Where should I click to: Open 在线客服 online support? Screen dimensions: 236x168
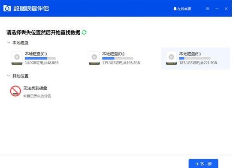point(182,9)
